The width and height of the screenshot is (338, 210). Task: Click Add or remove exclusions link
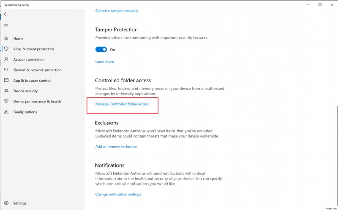[116, 147]
